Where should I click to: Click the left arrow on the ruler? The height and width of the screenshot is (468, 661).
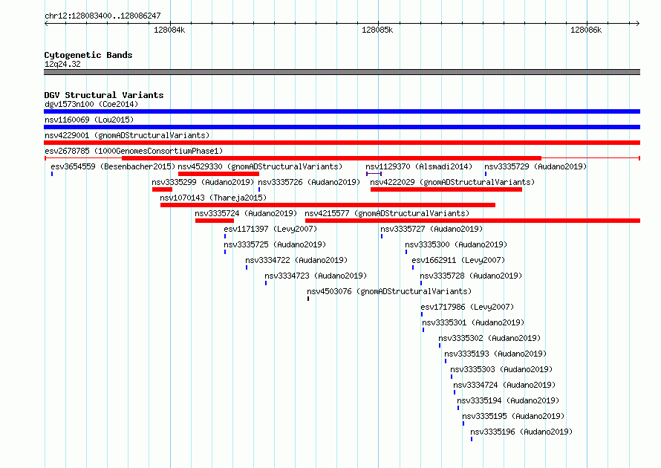[46, 23]
